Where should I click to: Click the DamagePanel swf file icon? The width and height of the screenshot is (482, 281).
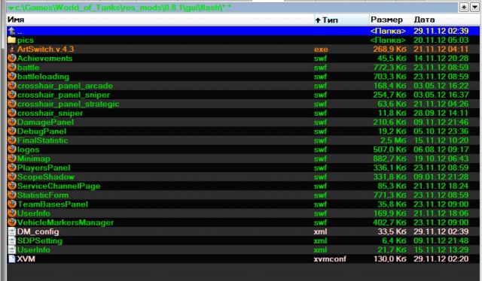[12, 122]
